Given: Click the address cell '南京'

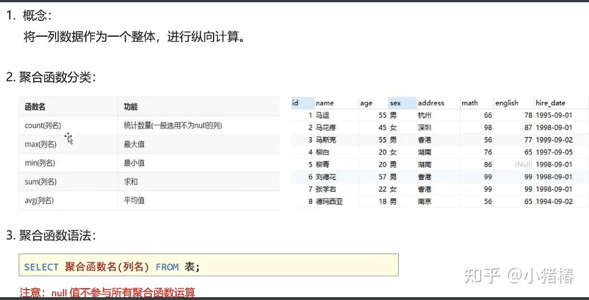Looking at the screenshot, I should point(424,202).
